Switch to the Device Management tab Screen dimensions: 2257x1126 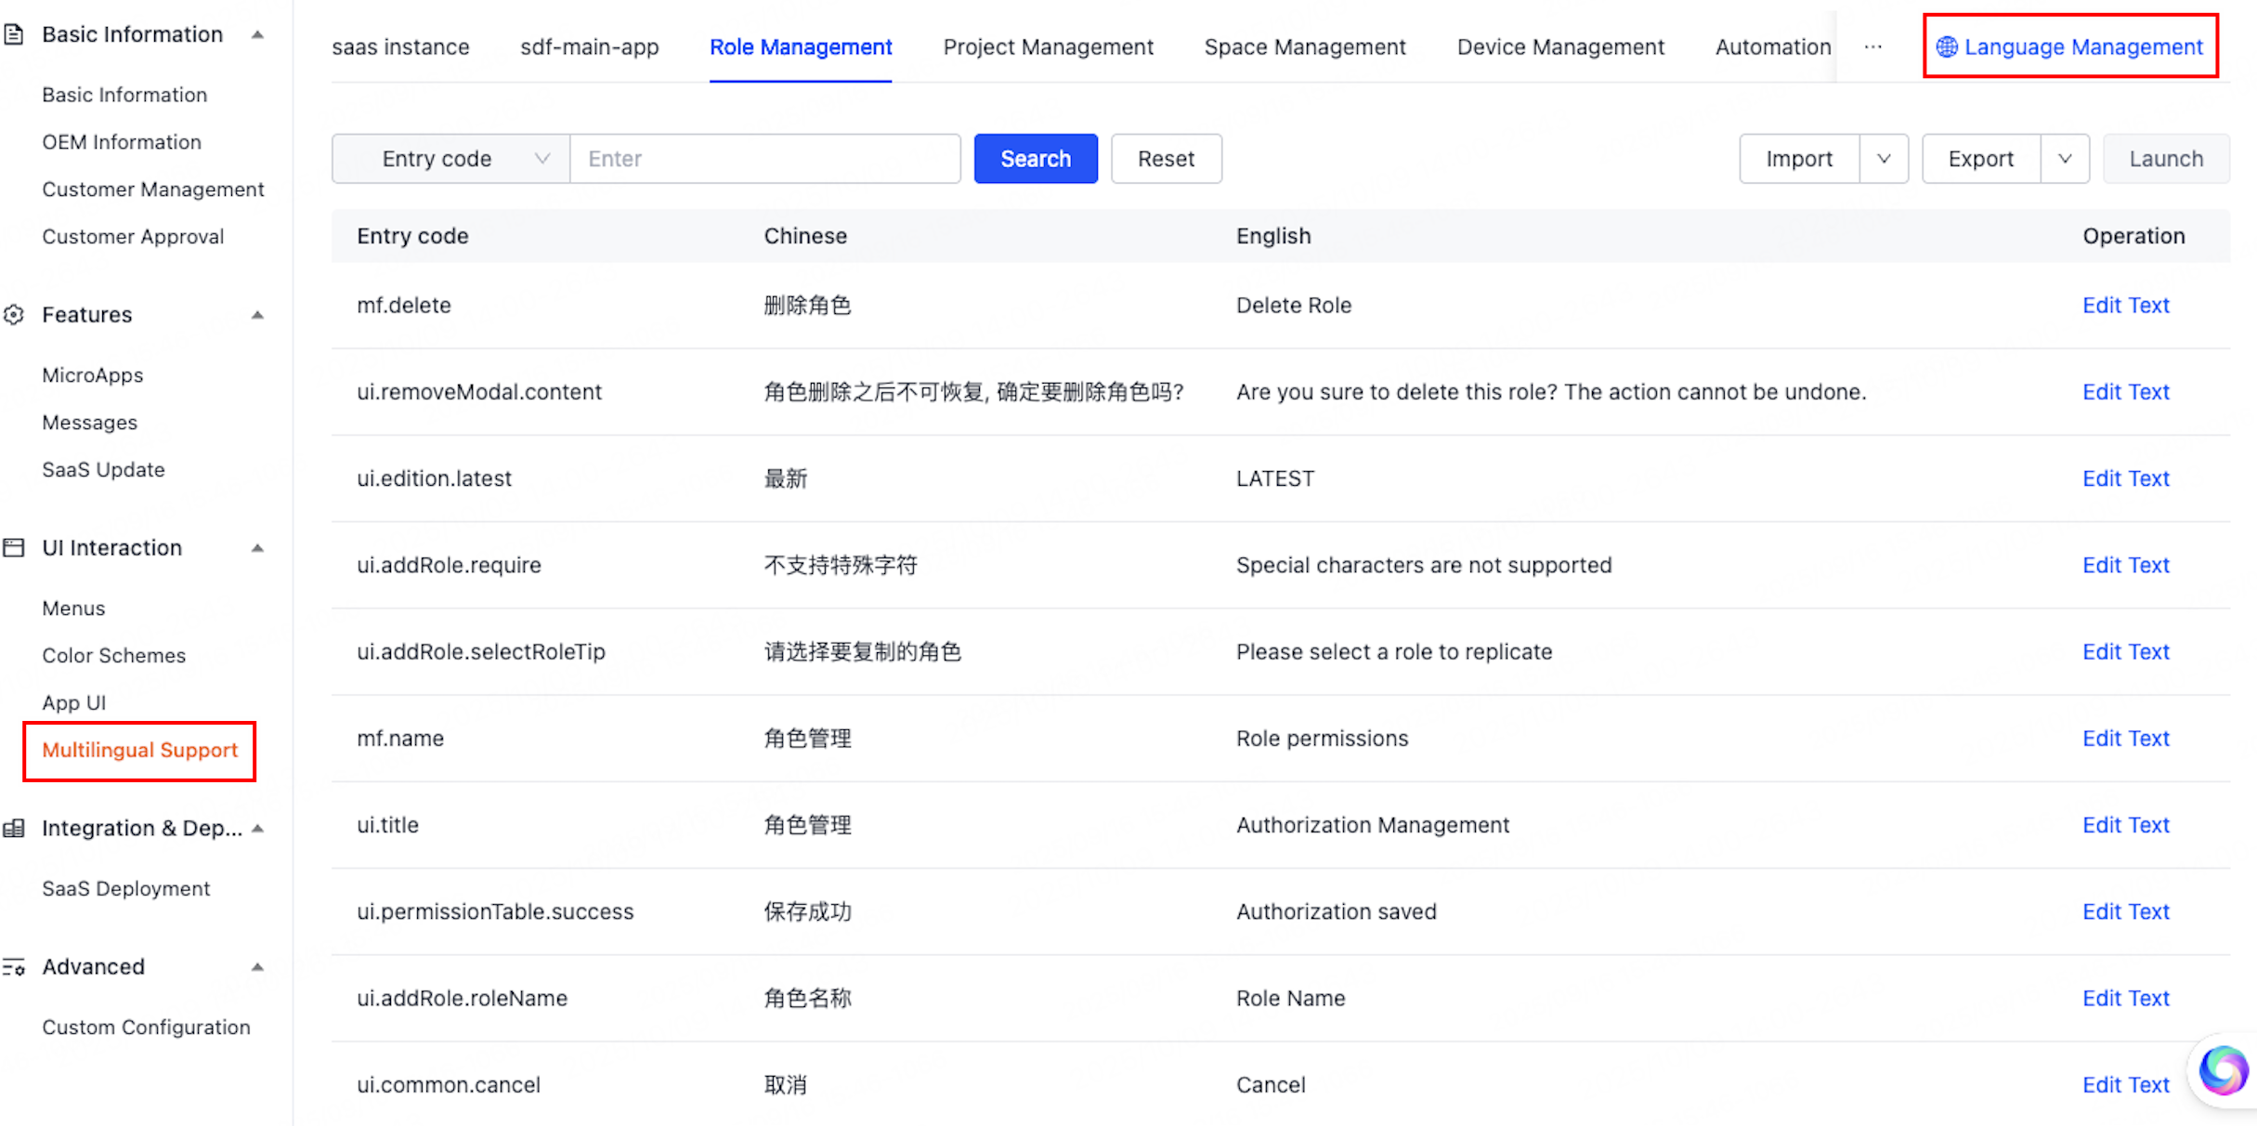(x=1560, y=46)
